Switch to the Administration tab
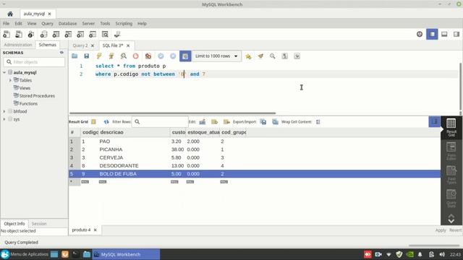The width and height of the screenshot is (463, 260). click(18, 45)
